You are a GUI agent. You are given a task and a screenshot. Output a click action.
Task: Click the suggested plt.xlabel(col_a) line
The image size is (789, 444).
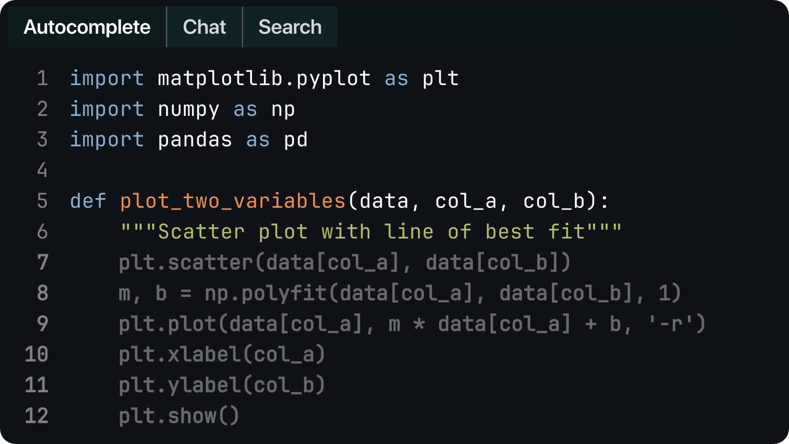click(222, 354)
